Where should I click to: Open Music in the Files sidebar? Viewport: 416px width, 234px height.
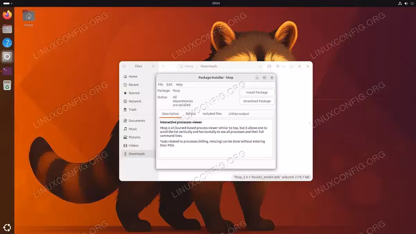pyautogui.click(x=139, y=129)
